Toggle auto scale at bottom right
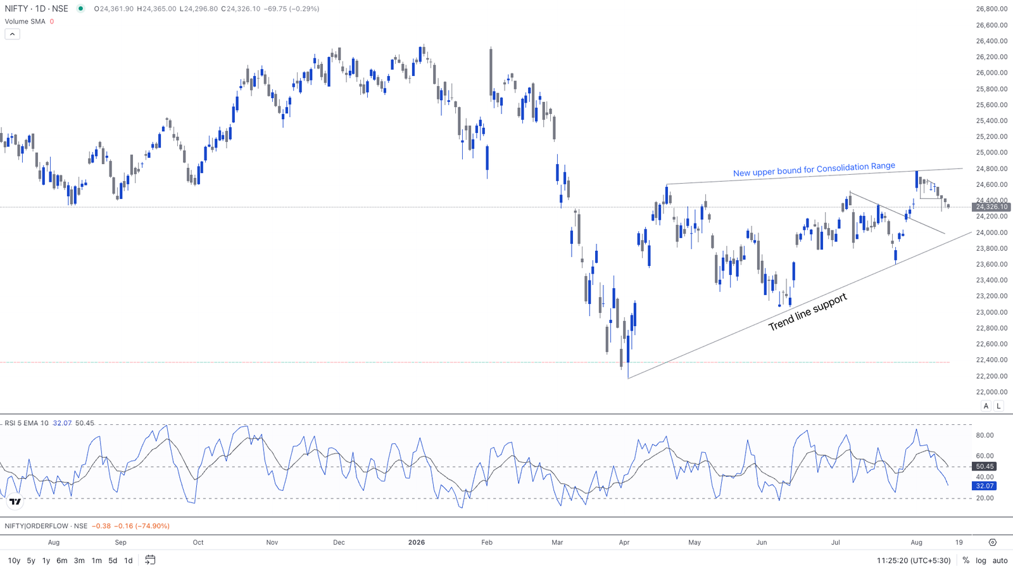 [1000, 560]
